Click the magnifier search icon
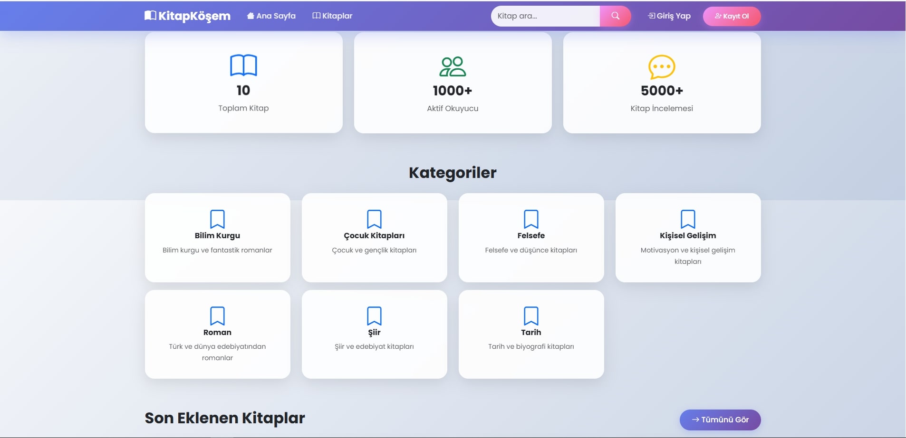This screenshot has width=906, height=438. pos(616,16)
